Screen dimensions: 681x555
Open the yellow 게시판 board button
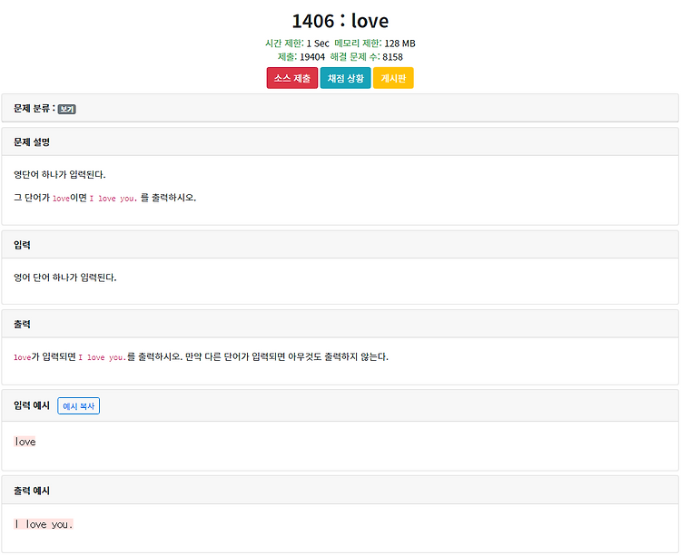393,78
